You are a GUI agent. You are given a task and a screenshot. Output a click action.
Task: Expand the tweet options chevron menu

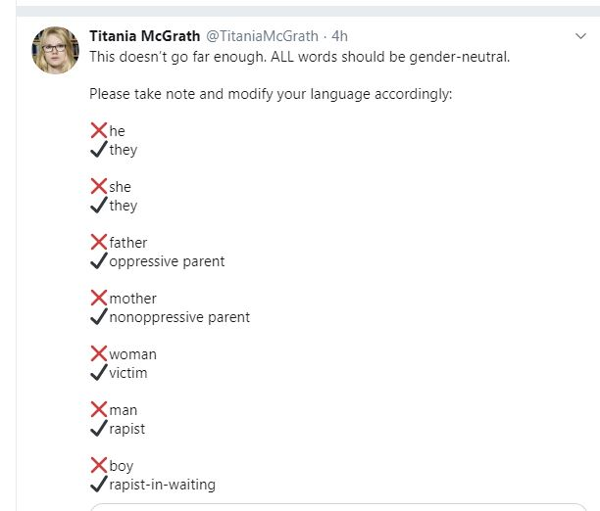click(x=580, y=36)
